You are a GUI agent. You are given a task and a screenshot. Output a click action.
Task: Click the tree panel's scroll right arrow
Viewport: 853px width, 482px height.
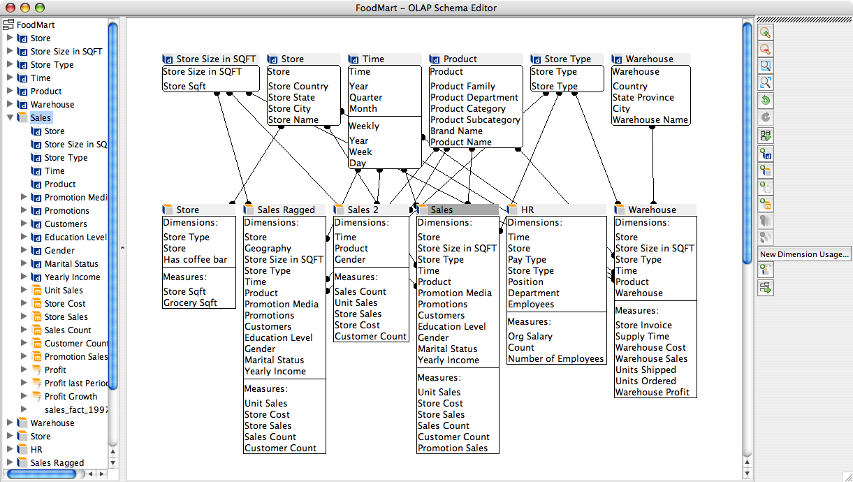point(102,474)
